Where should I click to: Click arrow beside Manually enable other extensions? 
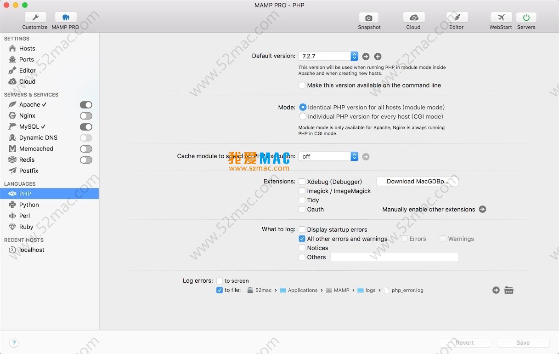(x=482, y=209)
